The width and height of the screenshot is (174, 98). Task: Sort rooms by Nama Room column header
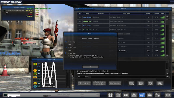coord(126,13)
